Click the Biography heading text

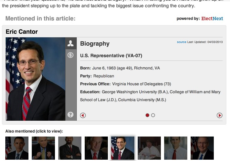click(x=95, y=44)
